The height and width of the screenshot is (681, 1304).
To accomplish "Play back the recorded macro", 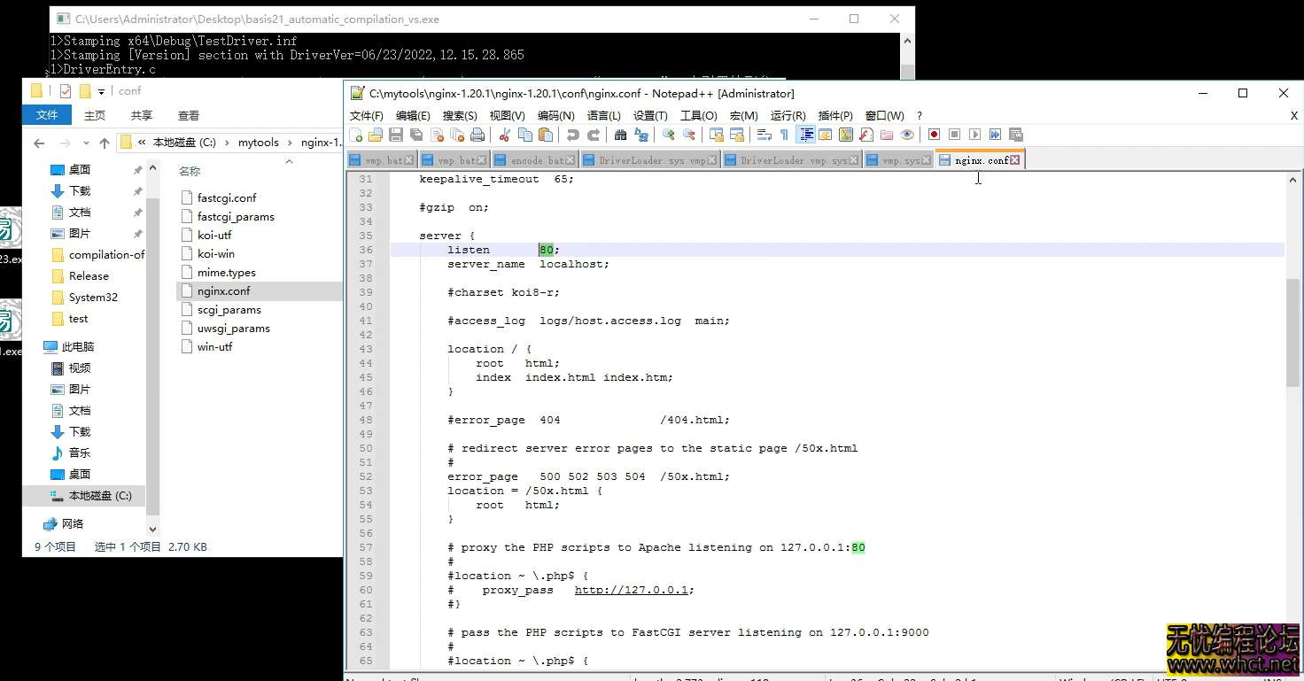I will (974, 134).
